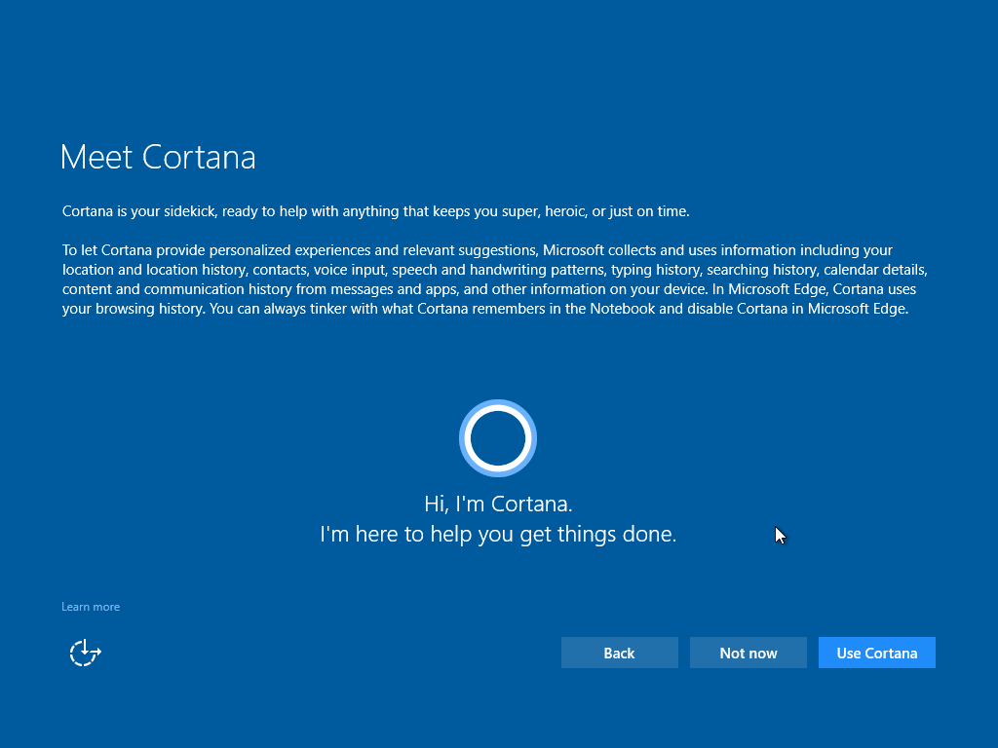Open the Learn more link

click(x=91, y=607)
